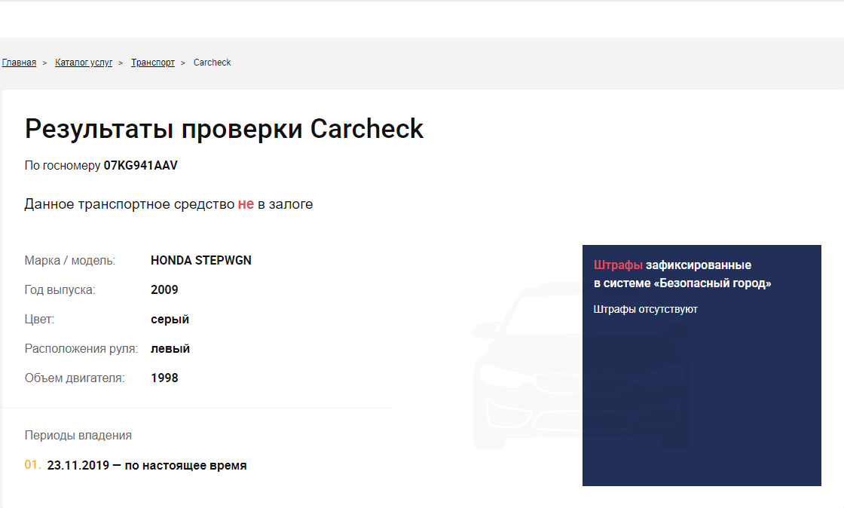
Task: Go to Каталог услуг breadcrumb
Action: point(84,63)
